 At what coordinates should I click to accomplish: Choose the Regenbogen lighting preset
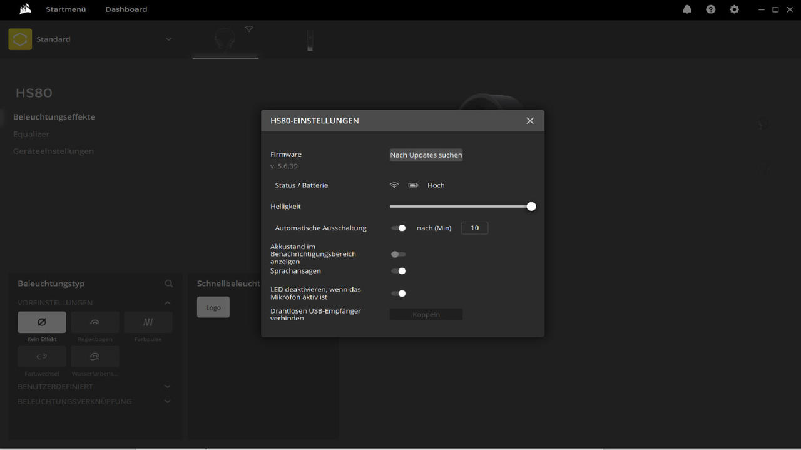point(95,322)
